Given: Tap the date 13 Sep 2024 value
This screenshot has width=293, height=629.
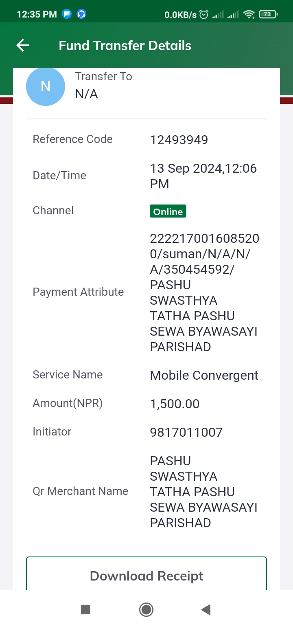Looking at the screenshot, I should pos(203,176).
